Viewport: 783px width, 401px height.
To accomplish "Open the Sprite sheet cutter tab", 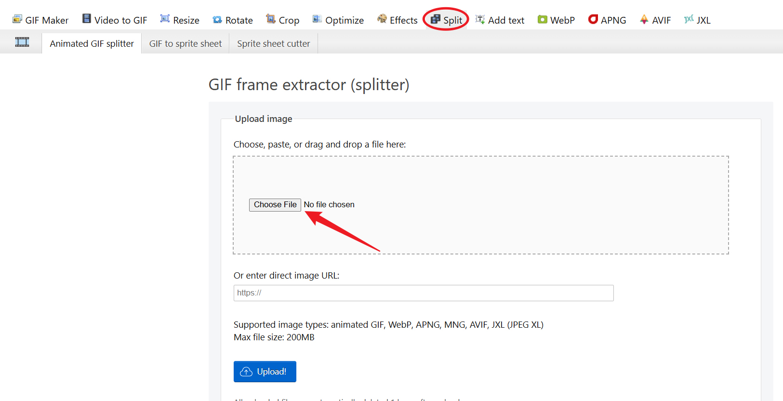I will 274,44.
